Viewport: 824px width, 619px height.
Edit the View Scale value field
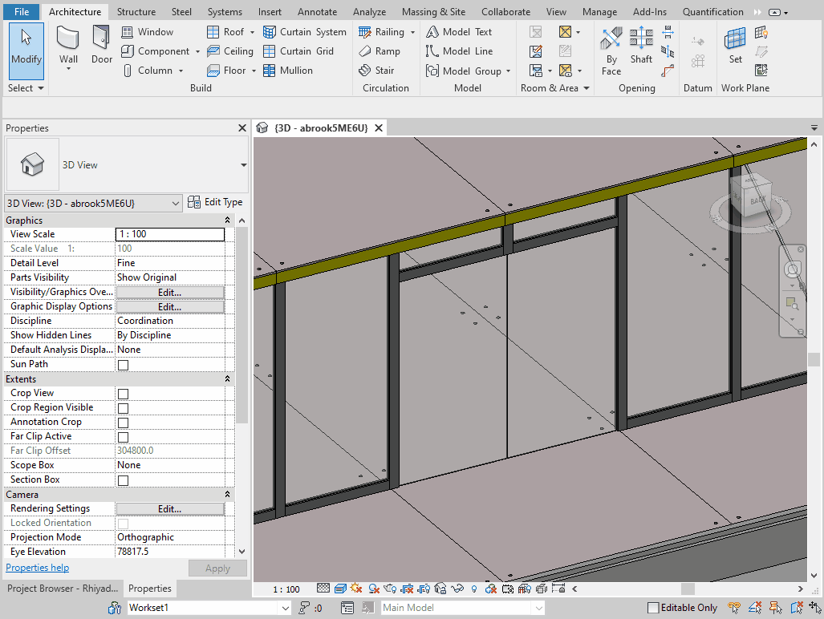(x=169, y=233)
